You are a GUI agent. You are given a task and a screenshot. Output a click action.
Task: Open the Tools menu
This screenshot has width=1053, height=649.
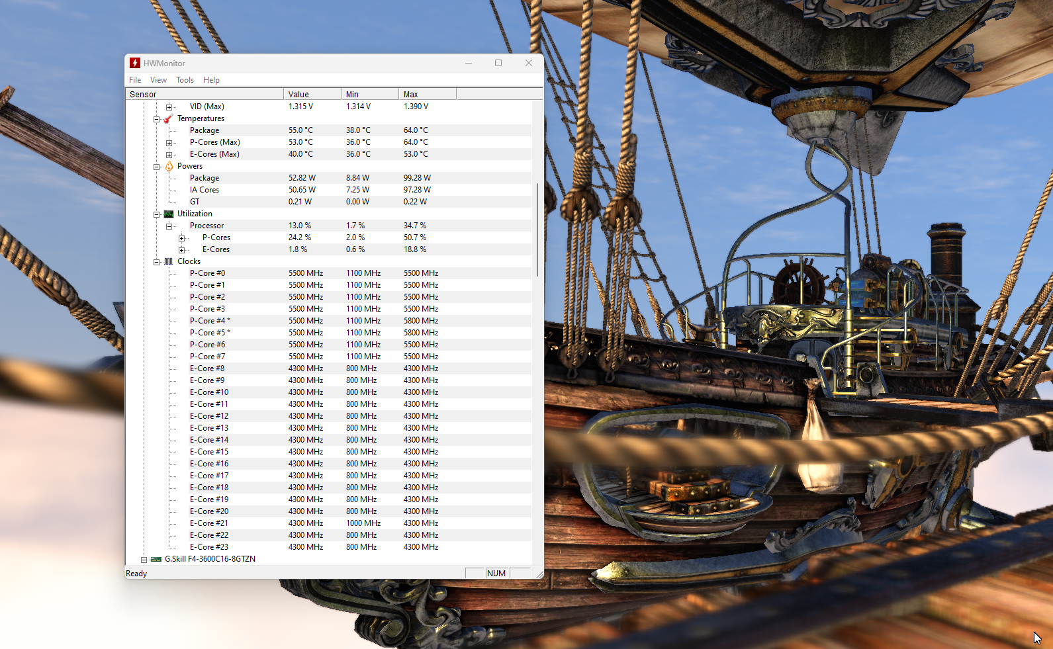click(185, 80)
